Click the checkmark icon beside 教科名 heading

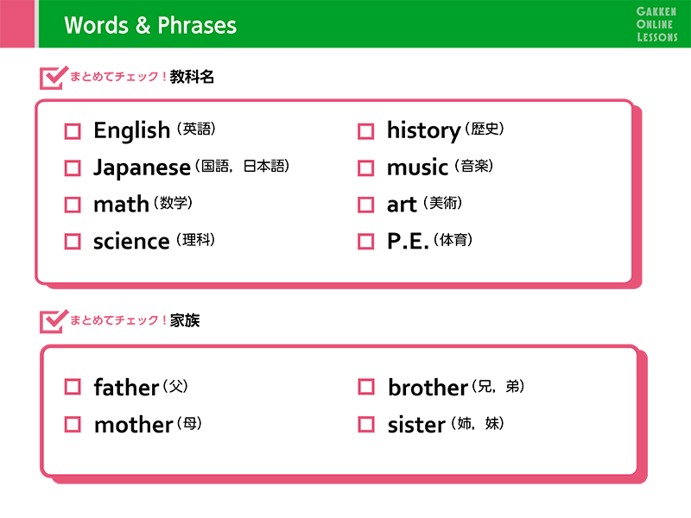54,78
